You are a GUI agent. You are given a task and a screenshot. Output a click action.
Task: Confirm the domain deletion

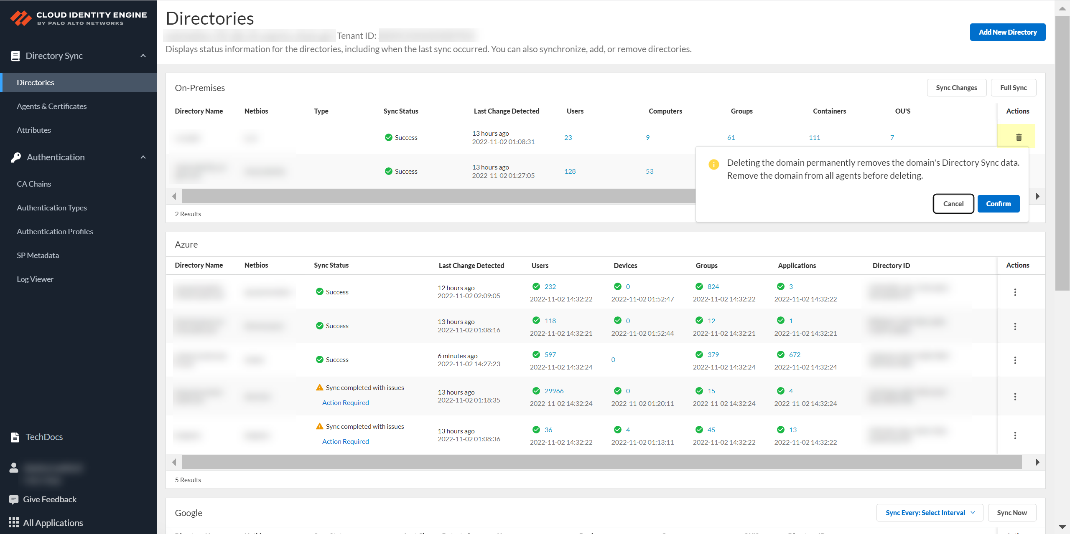(998, 204)
